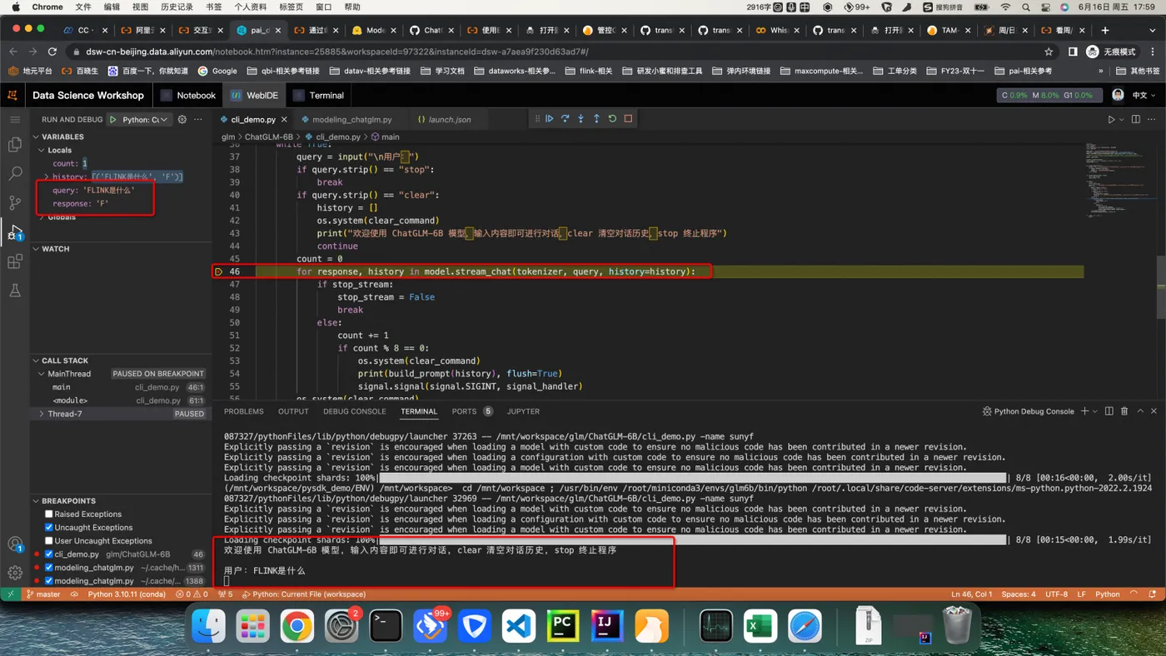
Task: Step Over in the debug toolbar
Action: point(565,119)
